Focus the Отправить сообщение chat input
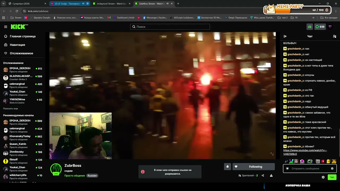 click(x=310, y=168)
